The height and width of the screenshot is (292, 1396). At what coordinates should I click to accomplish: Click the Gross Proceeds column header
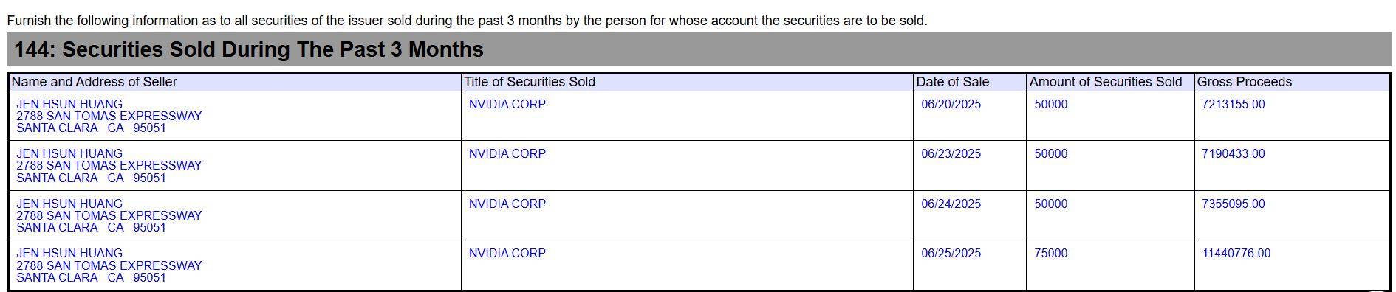(1245, 82)
